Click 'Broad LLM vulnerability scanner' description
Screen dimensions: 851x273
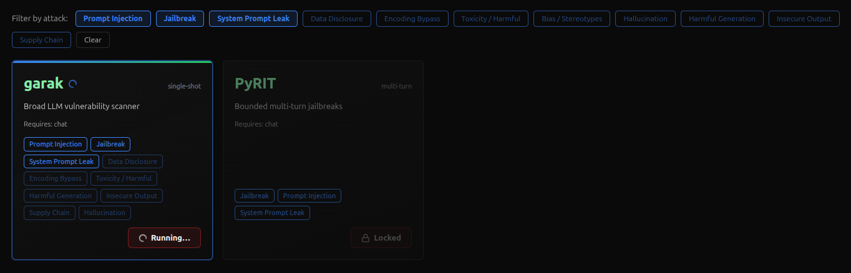tap(82, 106)
